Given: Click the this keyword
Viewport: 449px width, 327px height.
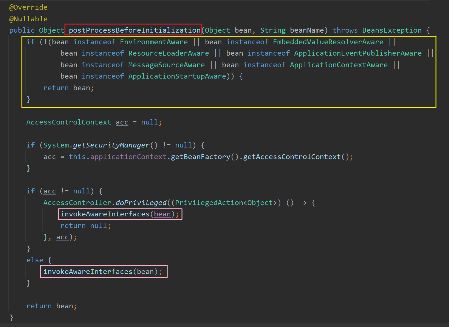Looking at the screenshot, I should tap(77, 157).
